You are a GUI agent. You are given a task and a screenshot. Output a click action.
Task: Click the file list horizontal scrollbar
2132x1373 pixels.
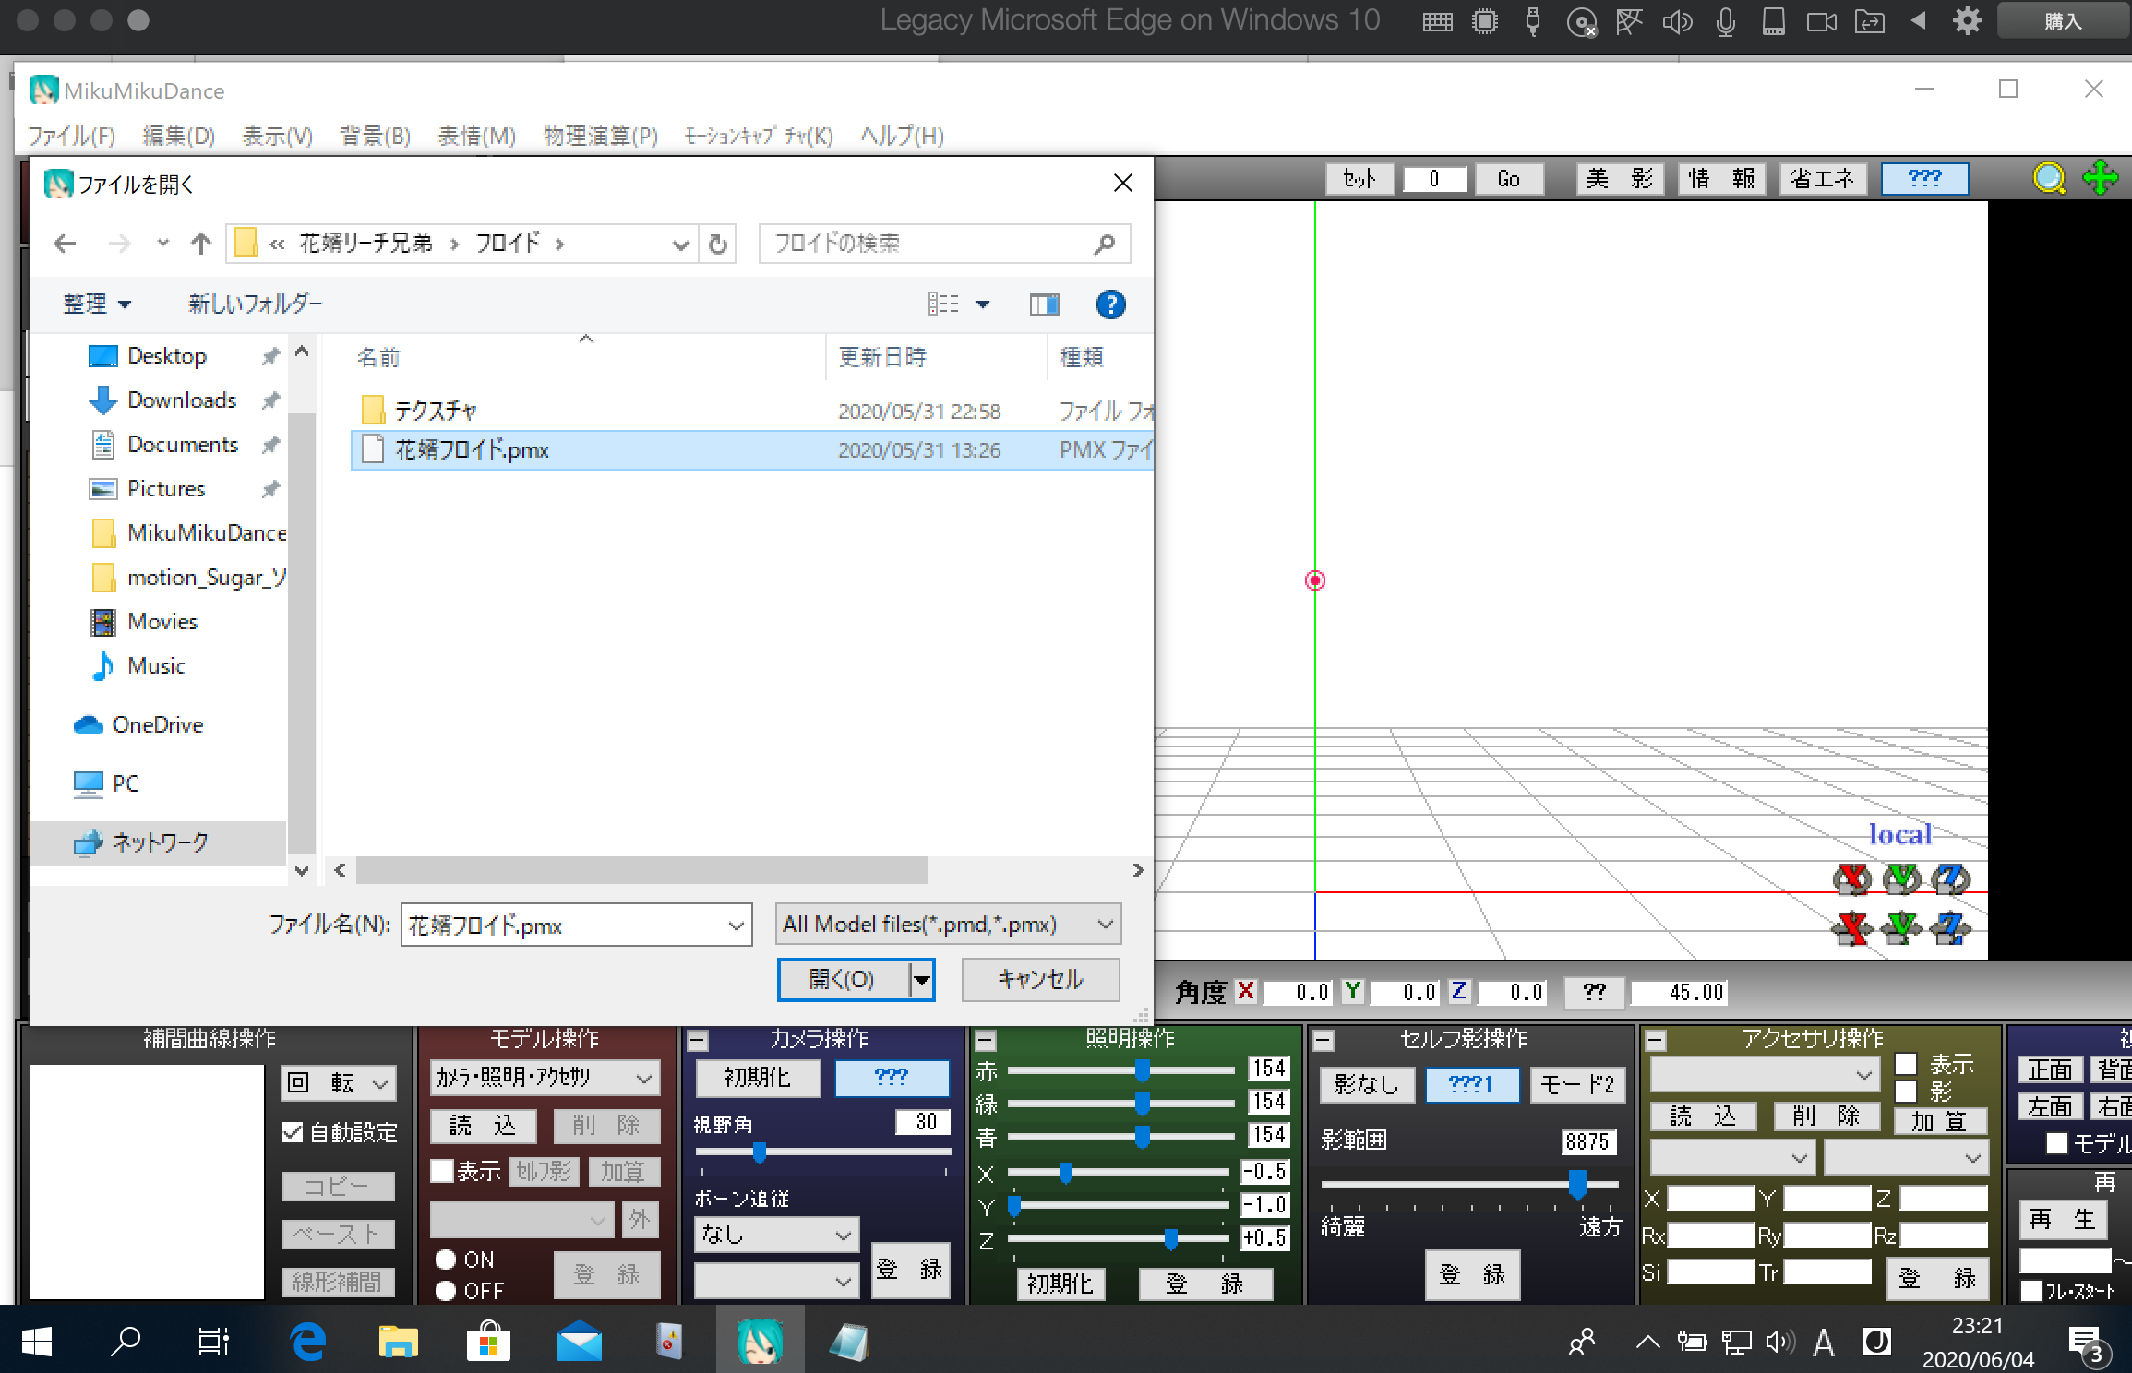[642, 870]
